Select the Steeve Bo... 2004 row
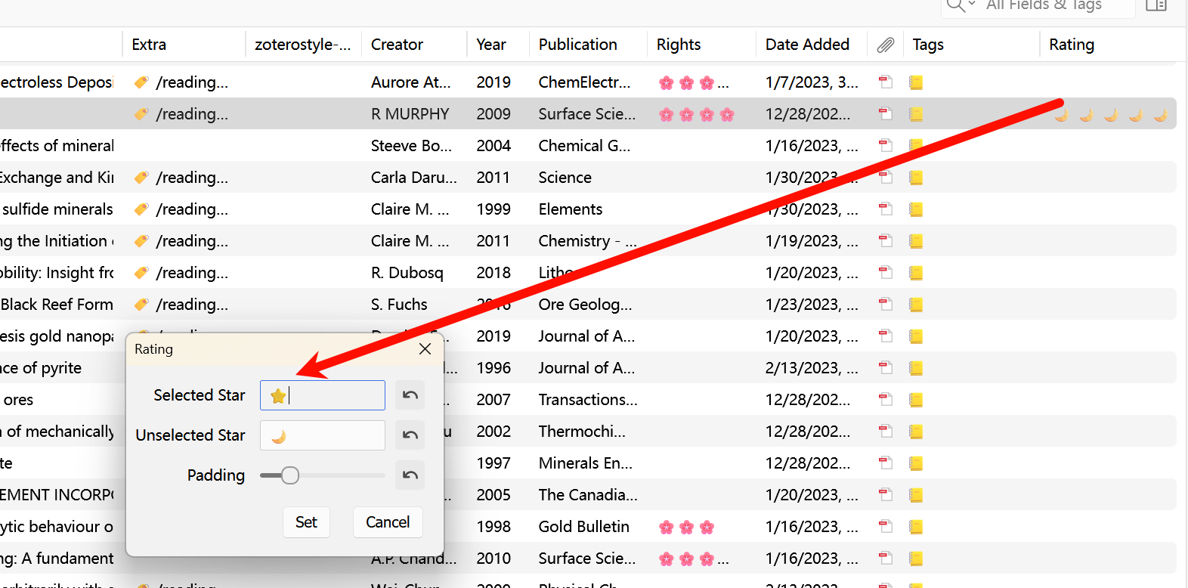This screenshot has height=588, width=1188. coord(588,146)
